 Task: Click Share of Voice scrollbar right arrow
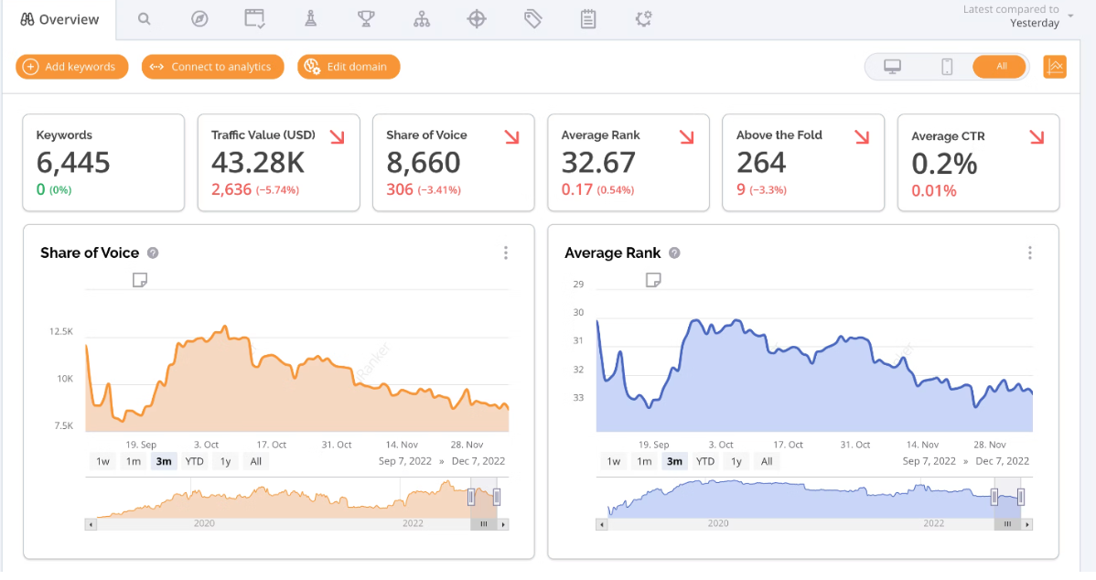point(503,524)
